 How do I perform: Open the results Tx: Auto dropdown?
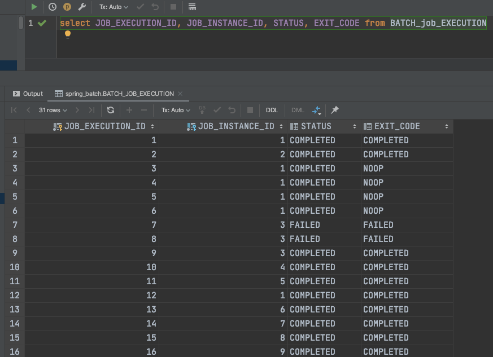(176, 110)
